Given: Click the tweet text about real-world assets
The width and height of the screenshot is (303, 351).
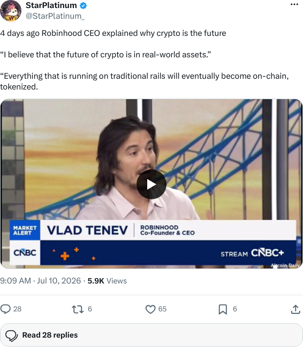Looking at the screenshot, I should pos(105,55).
